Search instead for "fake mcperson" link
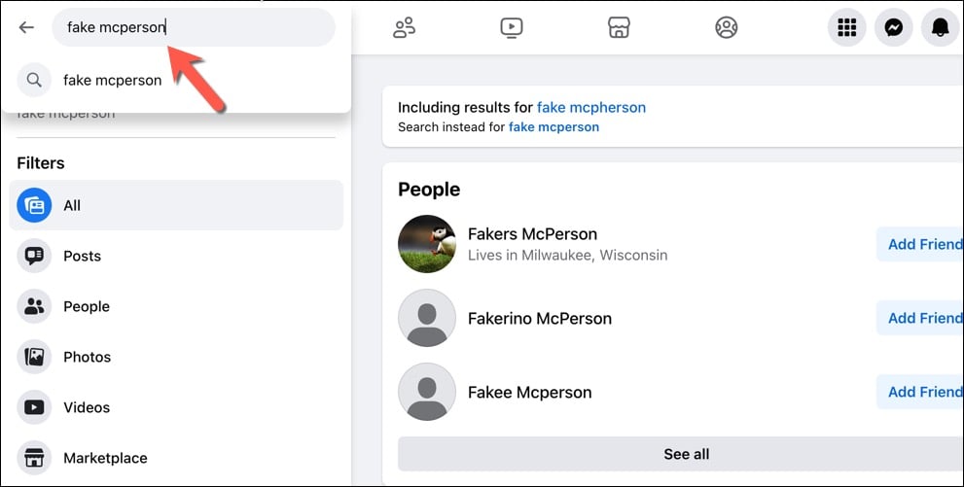This screenshot has width=964, height=487. coord(553,127)
